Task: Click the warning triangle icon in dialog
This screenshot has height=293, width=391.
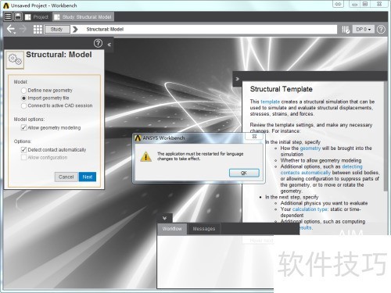Action: coord(145,156)
